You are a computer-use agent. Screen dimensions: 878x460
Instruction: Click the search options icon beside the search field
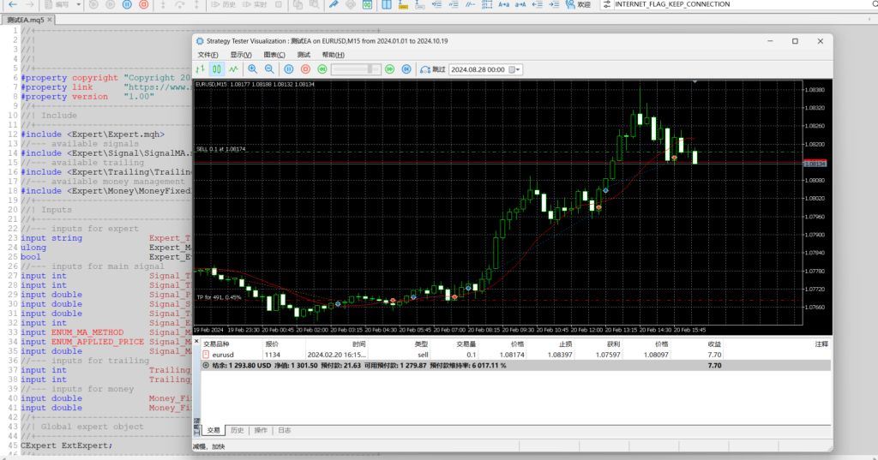click(607, 4)
